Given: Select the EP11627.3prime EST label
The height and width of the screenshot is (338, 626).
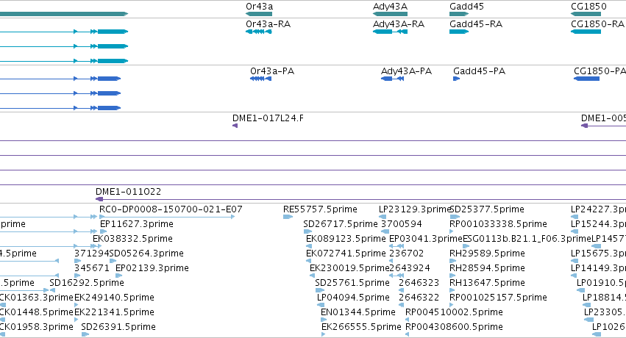Looking at the screenshot, I should 137,224.
